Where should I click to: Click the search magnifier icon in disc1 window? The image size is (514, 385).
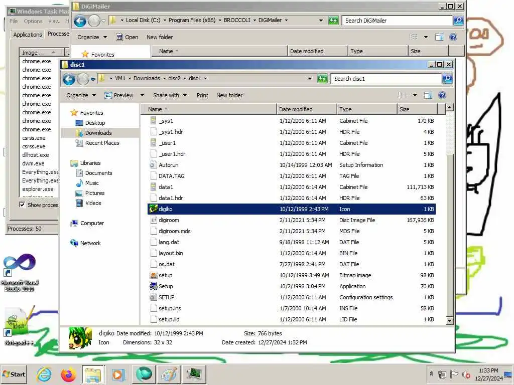[447, 79]
